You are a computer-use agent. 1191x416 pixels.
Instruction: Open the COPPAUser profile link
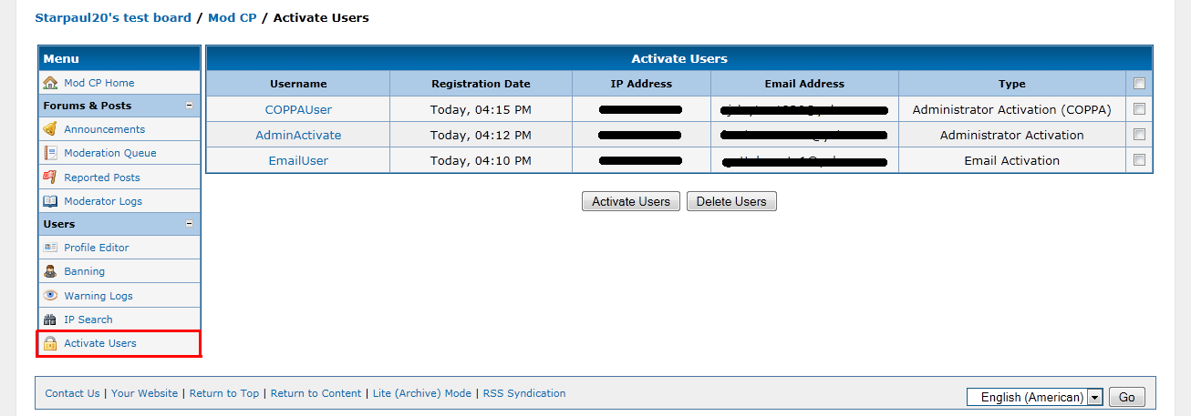click(298, 109)
